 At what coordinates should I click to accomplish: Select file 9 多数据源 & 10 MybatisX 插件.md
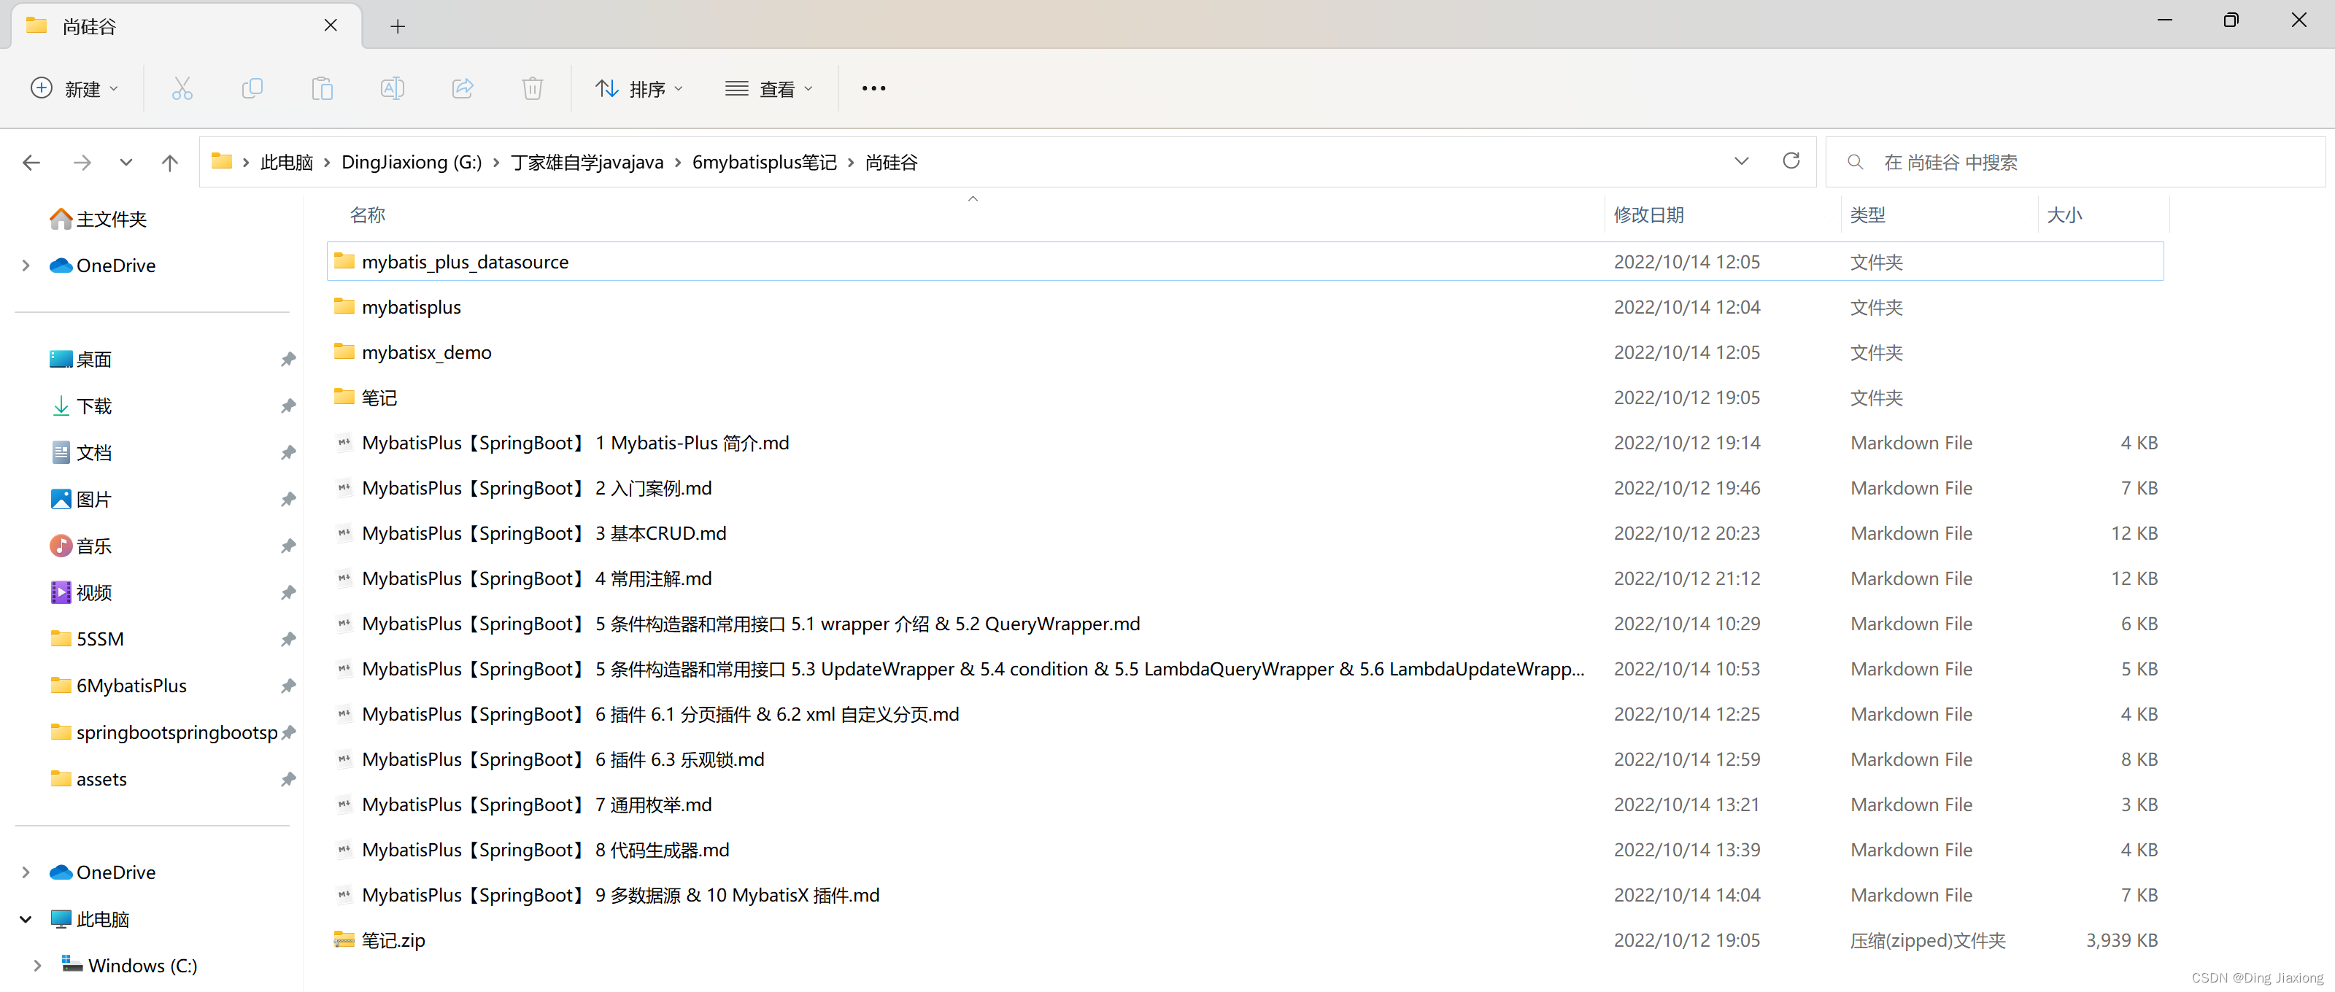pyautogui.click(x=1245, y=895)
